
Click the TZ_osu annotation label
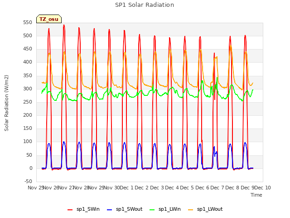coord(49,19)
